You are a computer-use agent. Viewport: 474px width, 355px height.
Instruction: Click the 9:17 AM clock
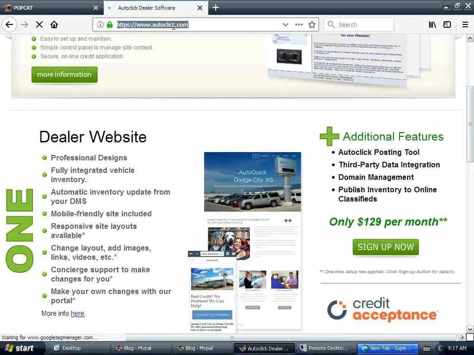tap(457, 348)
